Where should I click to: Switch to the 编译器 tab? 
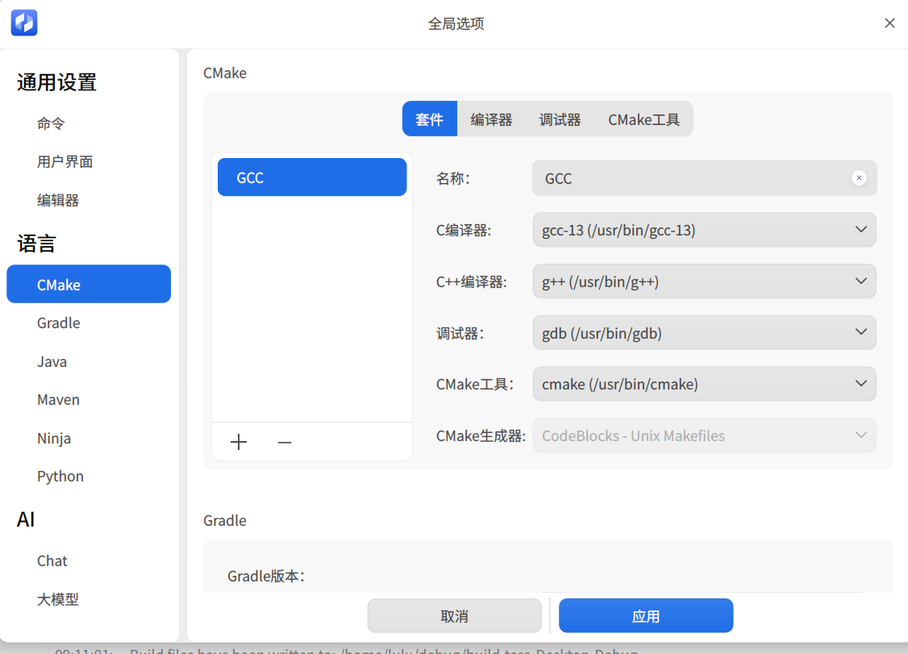pos(491,119)
